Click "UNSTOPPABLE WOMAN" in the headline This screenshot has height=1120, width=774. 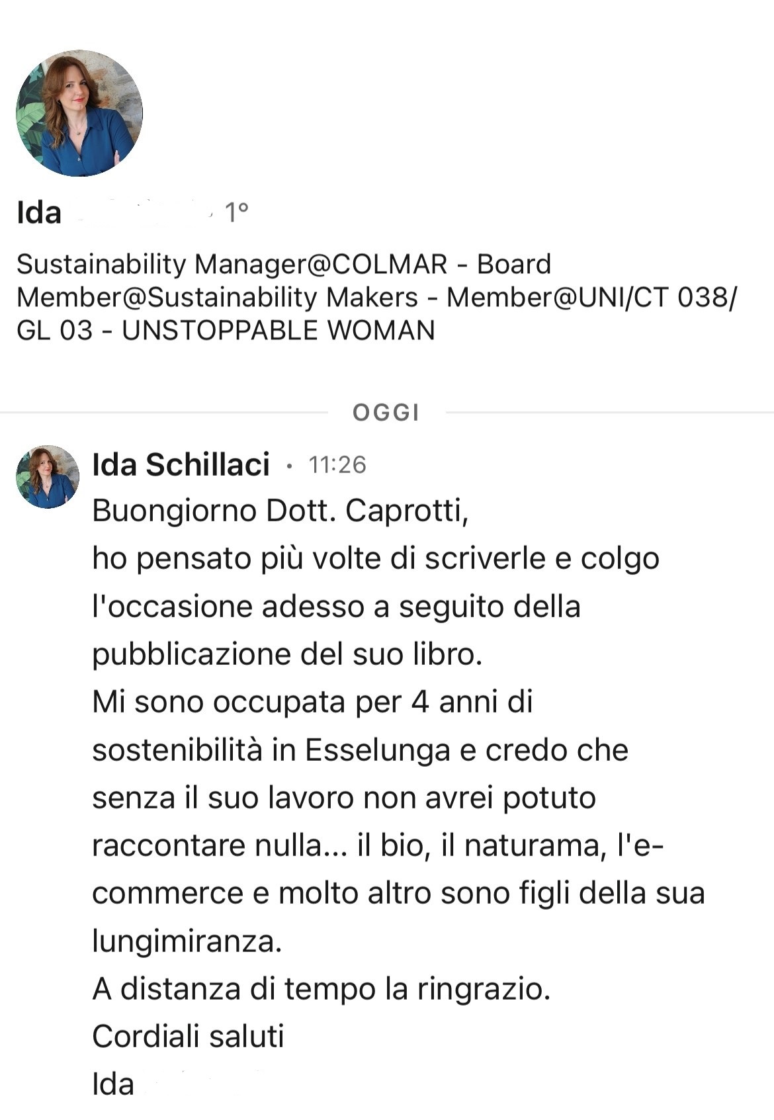(x=279, y=331)
